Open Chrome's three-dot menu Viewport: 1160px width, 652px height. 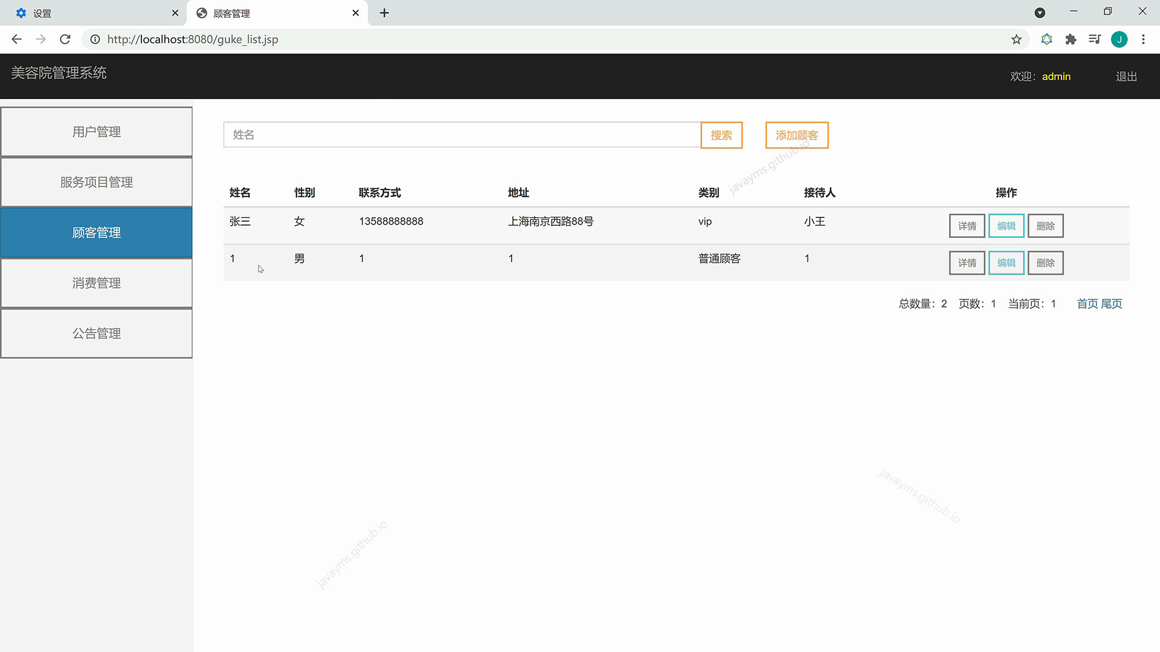(x=1143, y=39)
